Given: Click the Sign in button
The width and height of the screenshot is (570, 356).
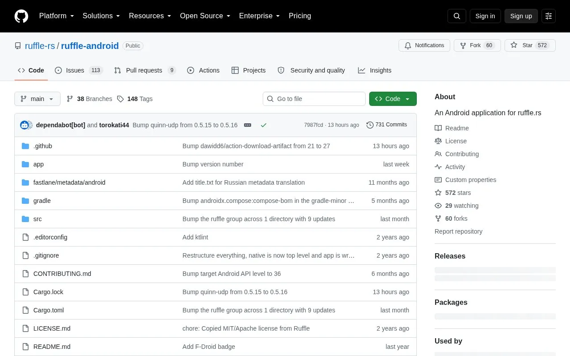Looking at the screenshot, I should click(485, 16).
